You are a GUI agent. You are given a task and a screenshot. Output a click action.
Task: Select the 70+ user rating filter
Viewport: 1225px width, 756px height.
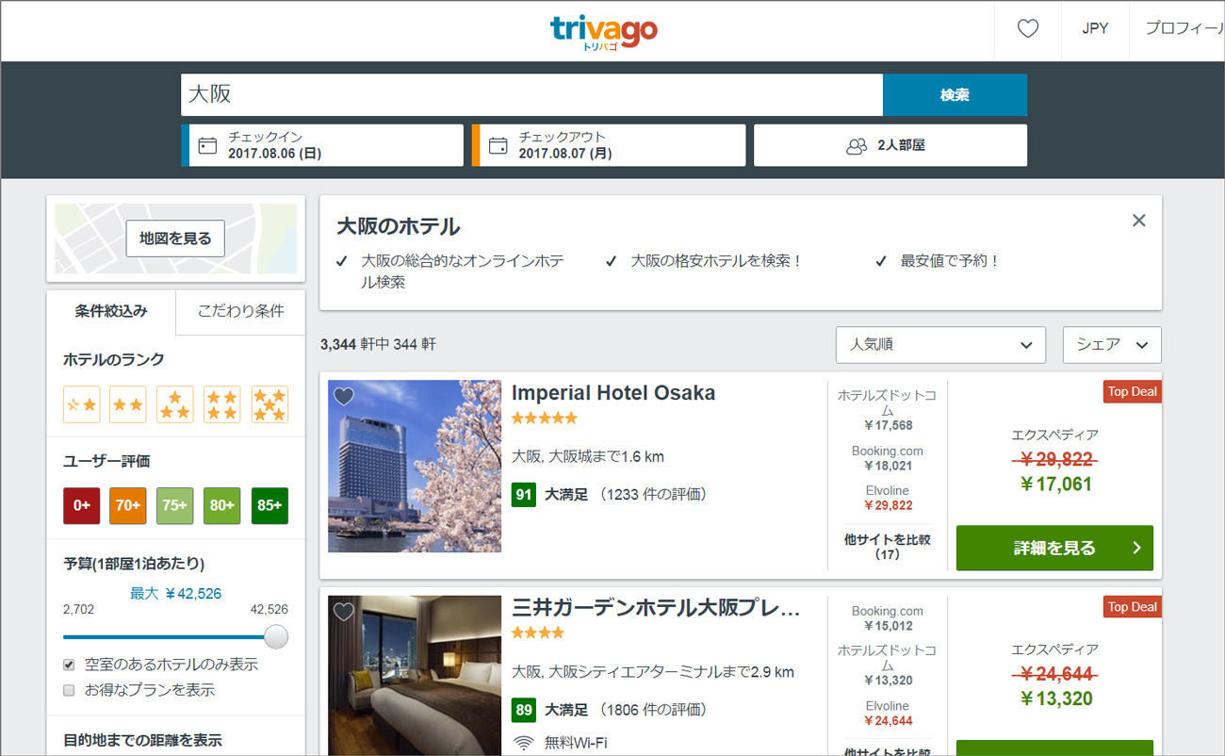[128, 505]
